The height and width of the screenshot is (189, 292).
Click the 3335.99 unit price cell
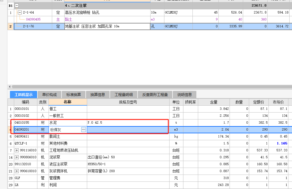click(231, 26)
